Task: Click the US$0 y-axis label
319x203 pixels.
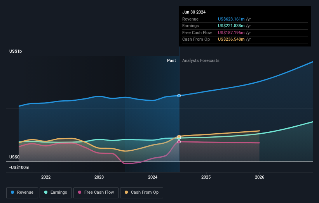Action: click(14, 157)
